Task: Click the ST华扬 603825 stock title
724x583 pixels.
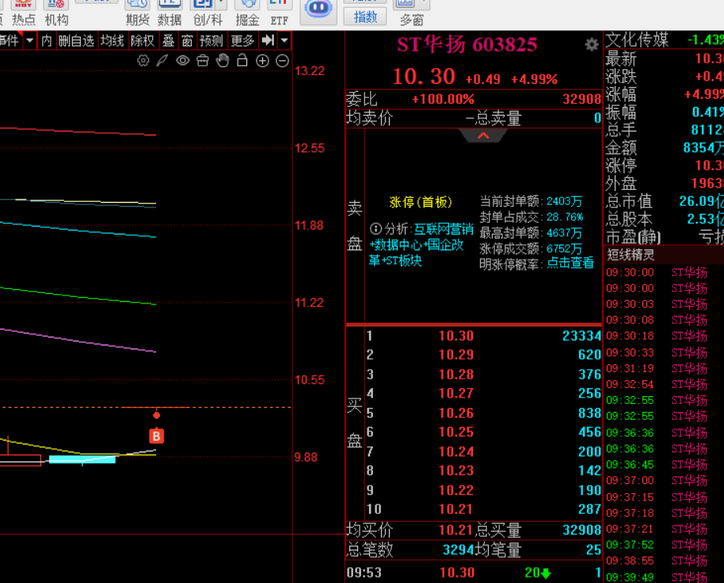Action: pos(467,45)
